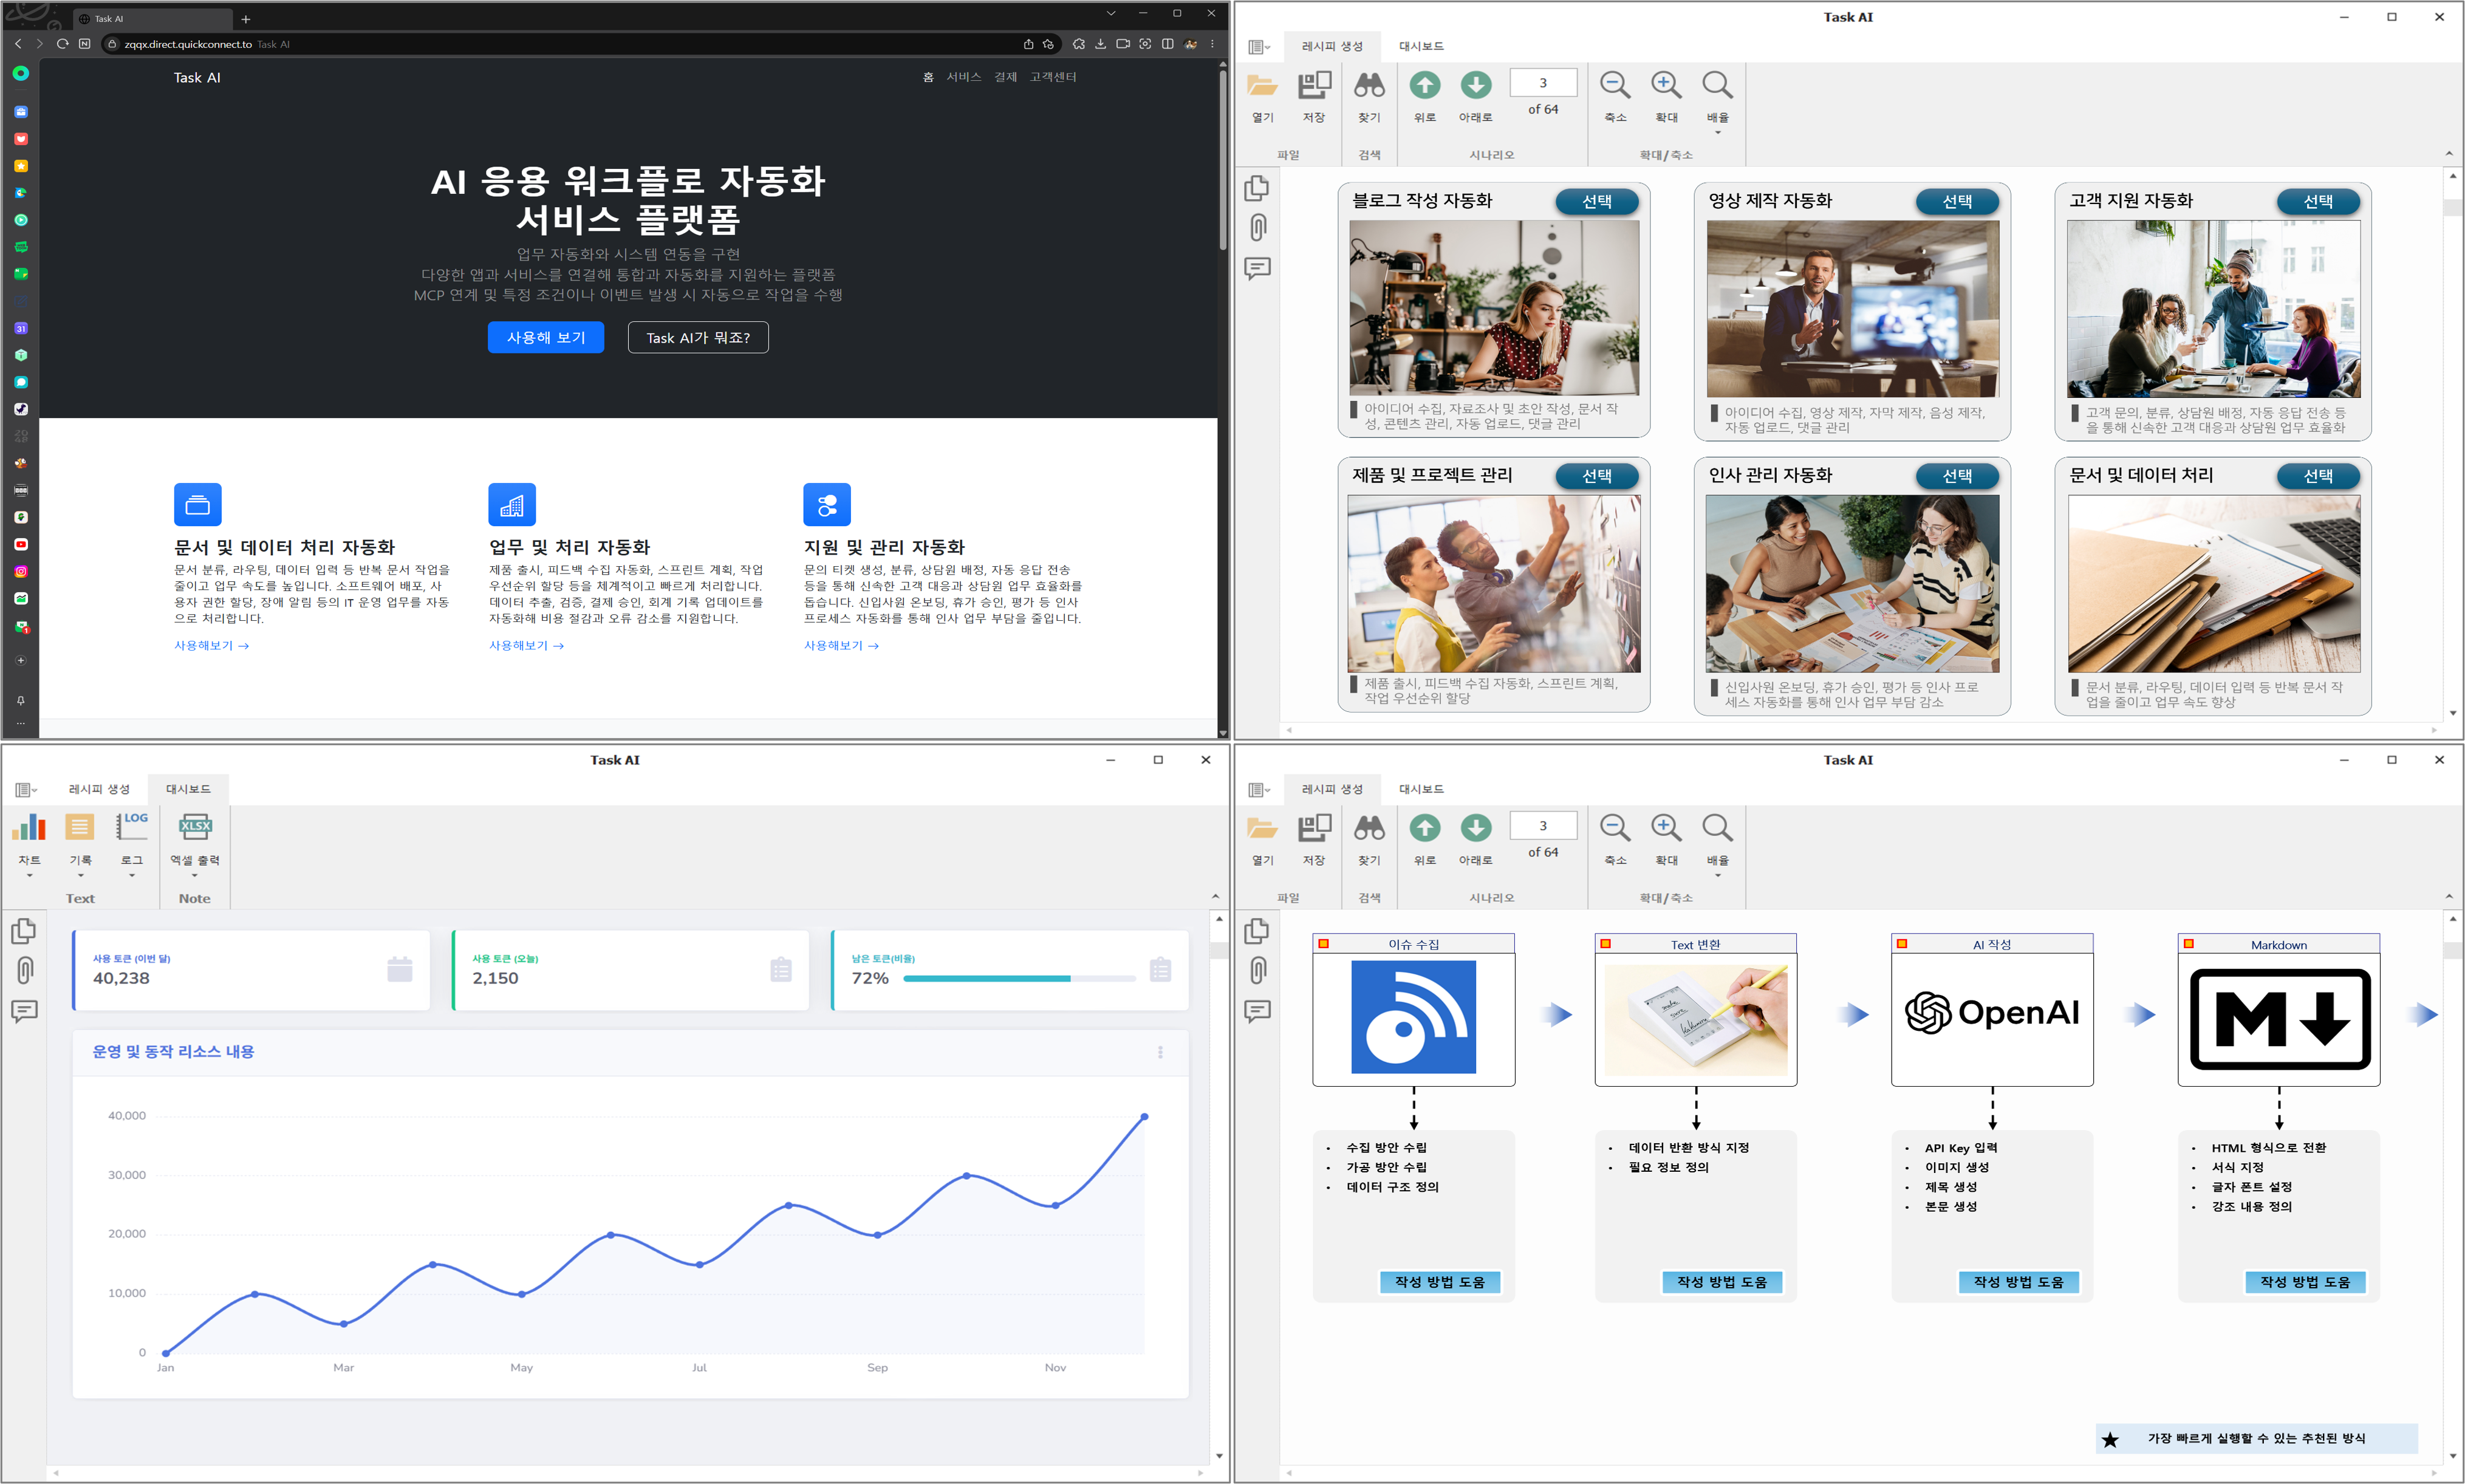Expand the 로그 dropdown in the dashboard ribbon
The width and height of the screenshot is (2465, 1484).
coord(132,876)
